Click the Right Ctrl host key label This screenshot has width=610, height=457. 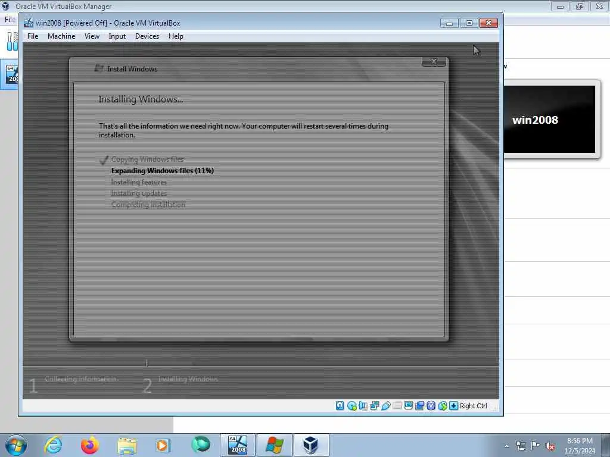point(474,406)
